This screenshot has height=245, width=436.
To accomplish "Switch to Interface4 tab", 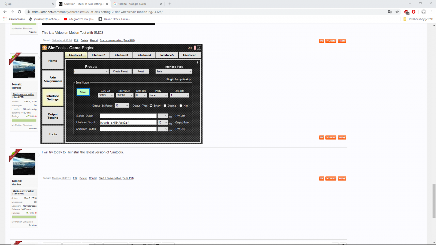I will click(144, 55).
